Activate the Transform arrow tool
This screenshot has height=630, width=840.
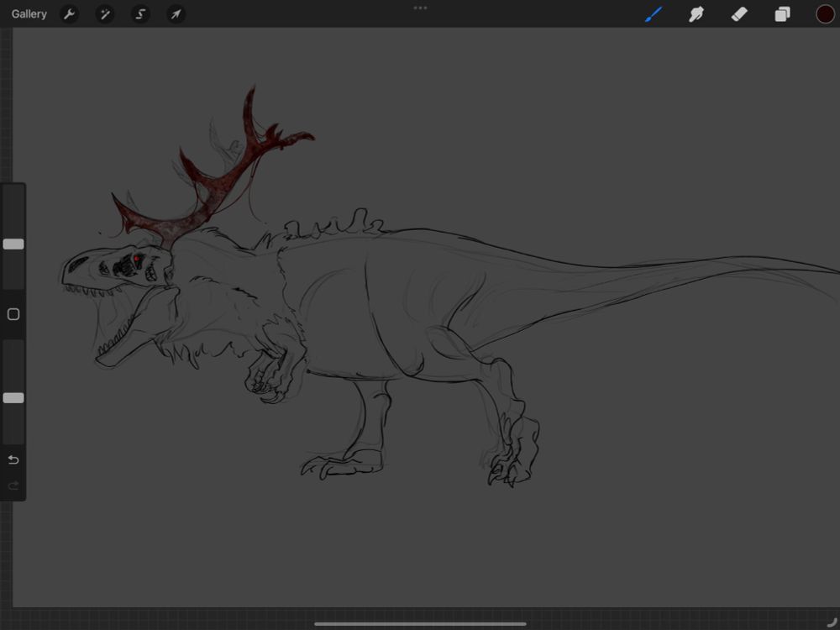point(176,14)
